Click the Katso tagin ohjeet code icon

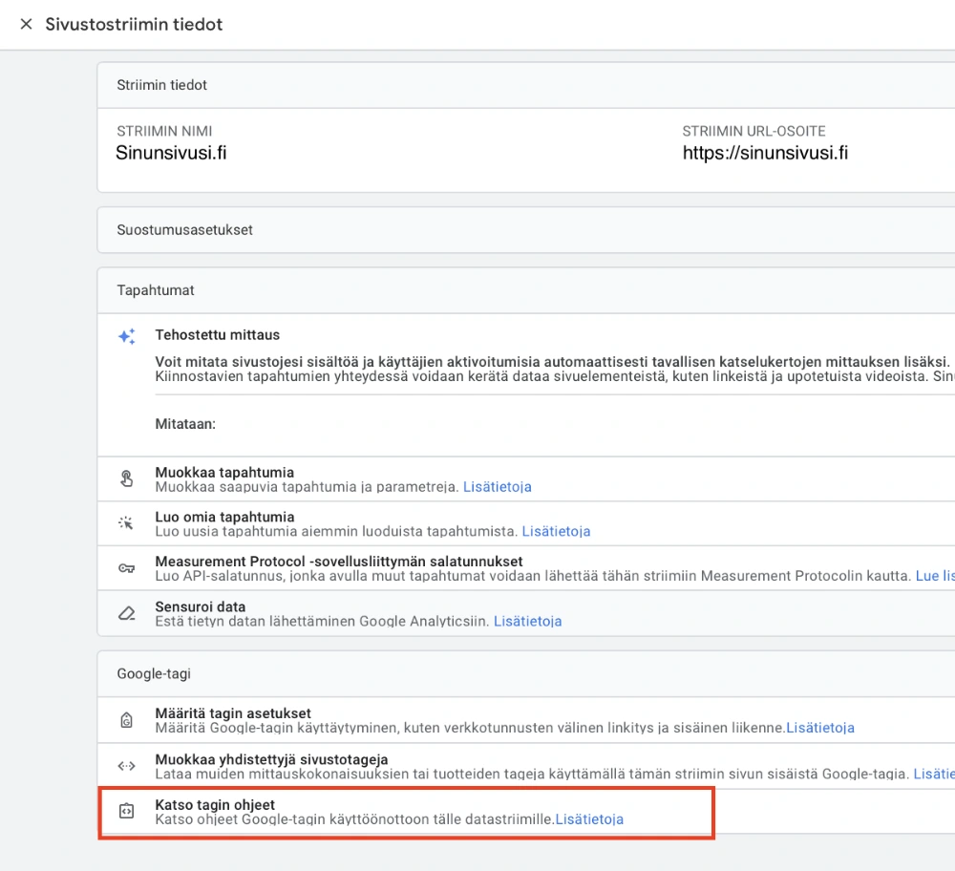(x=127, y=811)
